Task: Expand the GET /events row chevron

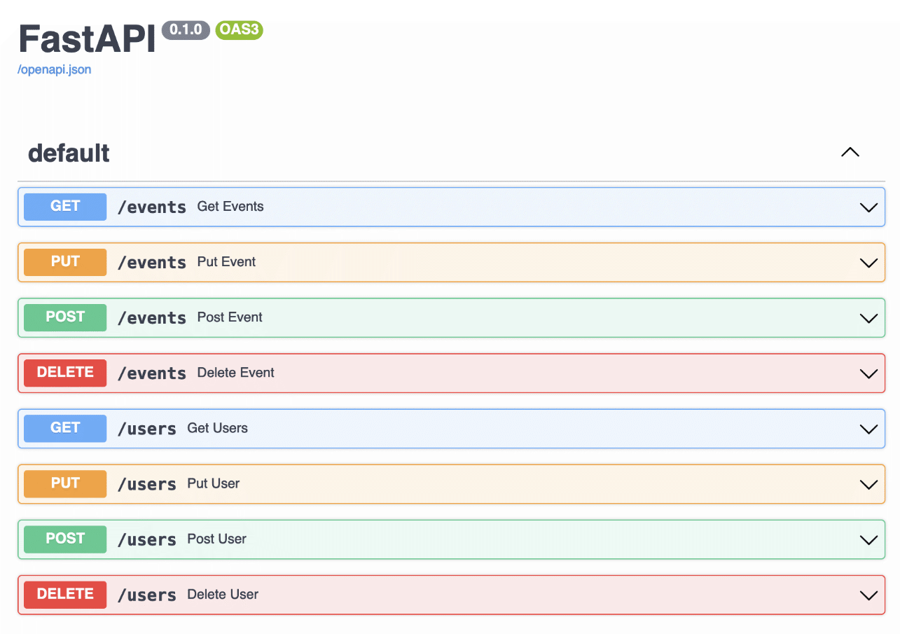Action: [868, 207]
